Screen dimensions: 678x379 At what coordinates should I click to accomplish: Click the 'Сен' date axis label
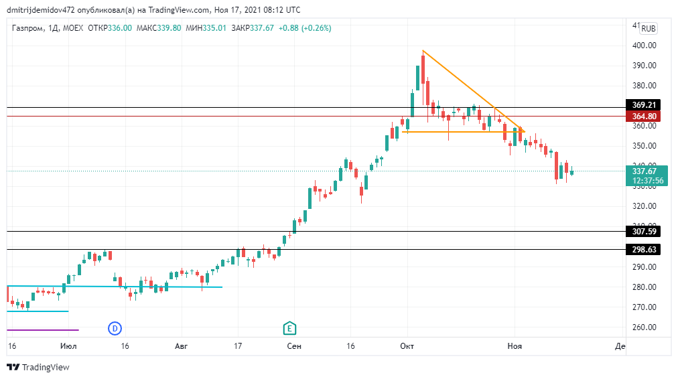pos(294,346)
